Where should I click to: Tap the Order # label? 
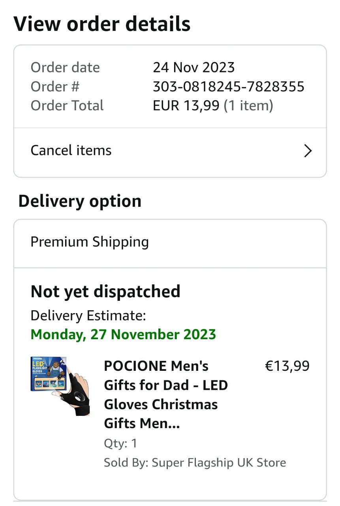click(55, 87)
